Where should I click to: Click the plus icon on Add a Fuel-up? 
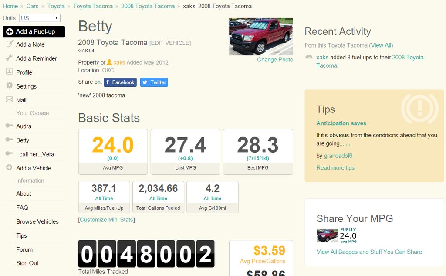tap(10, 32)
